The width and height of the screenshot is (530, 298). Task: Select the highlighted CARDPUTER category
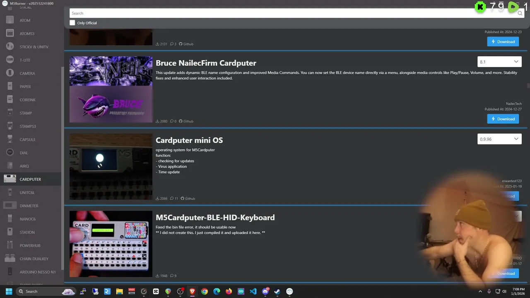[31, 179]
